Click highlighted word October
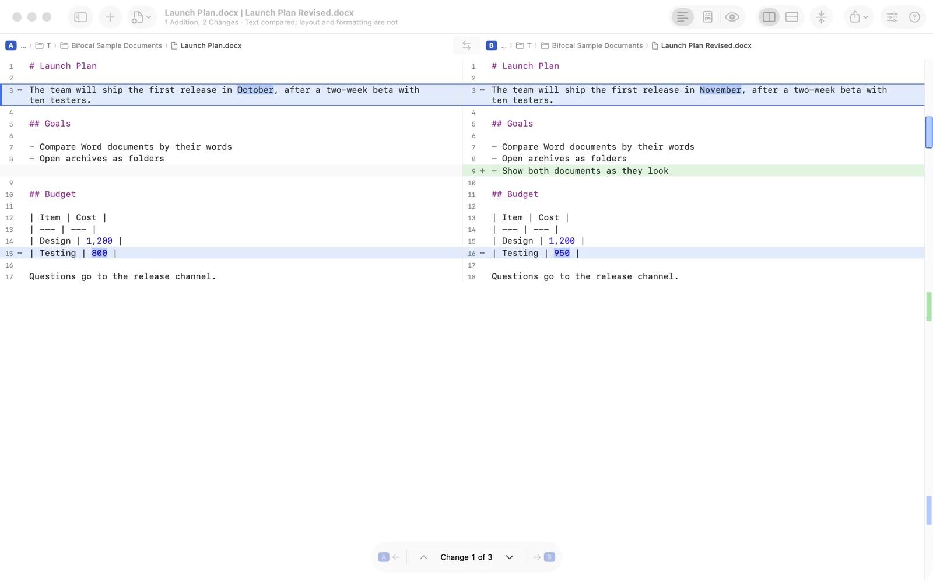 255,90
